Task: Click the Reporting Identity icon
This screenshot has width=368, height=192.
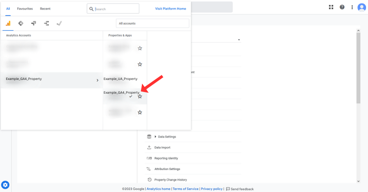Action: (149, 158)
